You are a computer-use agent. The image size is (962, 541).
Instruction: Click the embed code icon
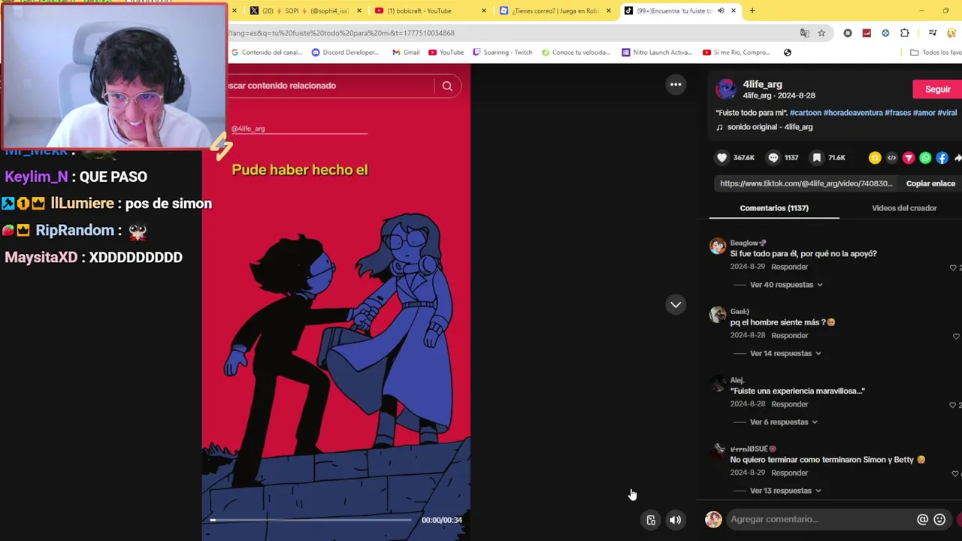point(891,158)
